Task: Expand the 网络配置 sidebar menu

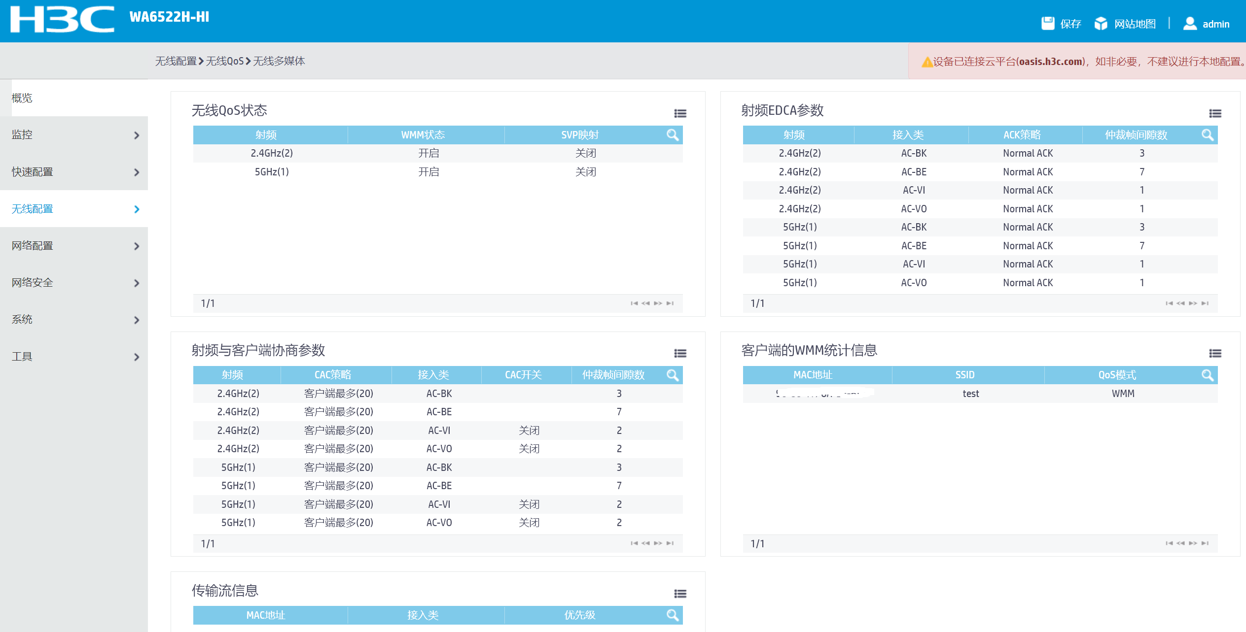Action: [x=137, y=246]
